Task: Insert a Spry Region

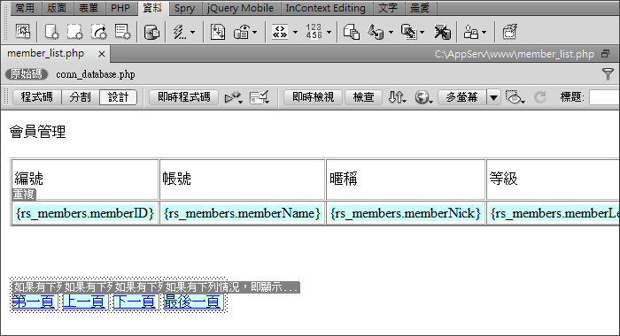Action: (74, 32)
